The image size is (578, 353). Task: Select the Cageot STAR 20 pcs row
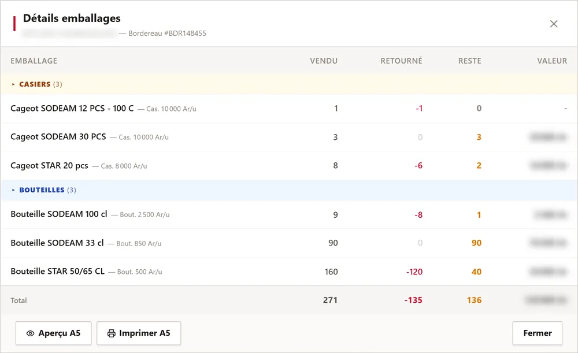pos(289,166)
